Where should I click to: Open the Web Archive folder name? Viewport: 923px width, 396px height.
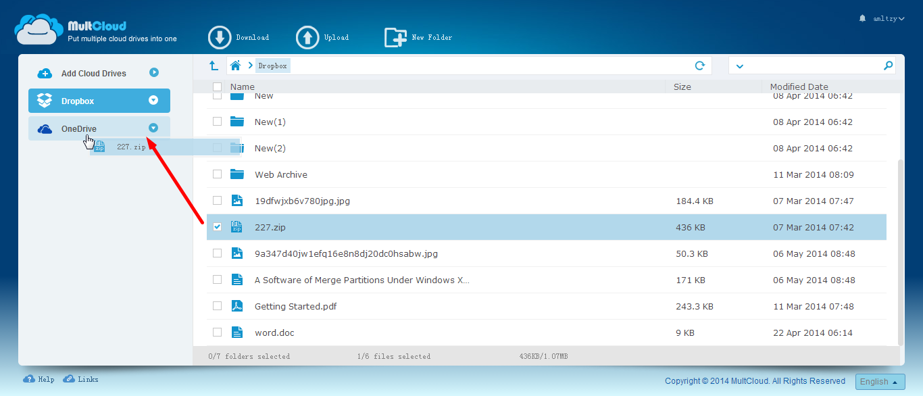click(281, 174)
